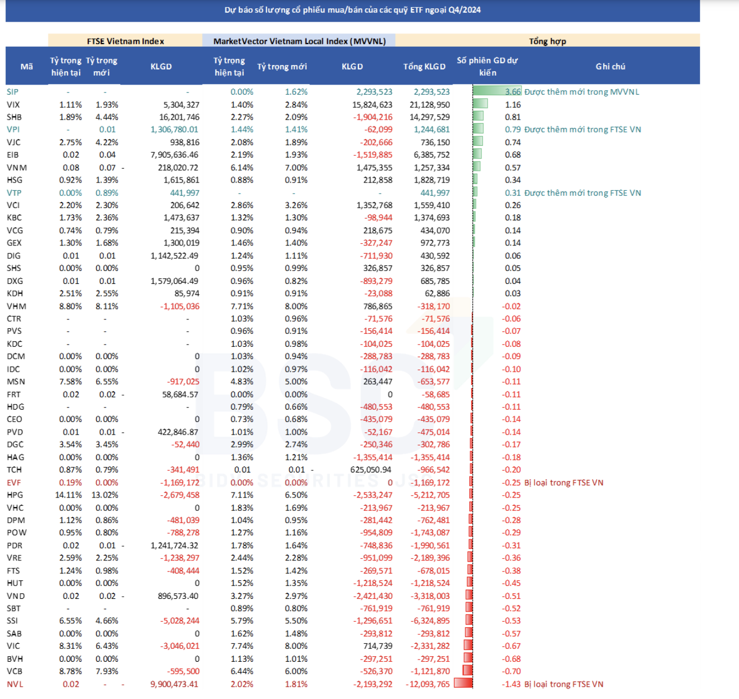Select the VCB ticker in the Mã column
The width and height of the screenshot is (739, 699).
(14, 671)
